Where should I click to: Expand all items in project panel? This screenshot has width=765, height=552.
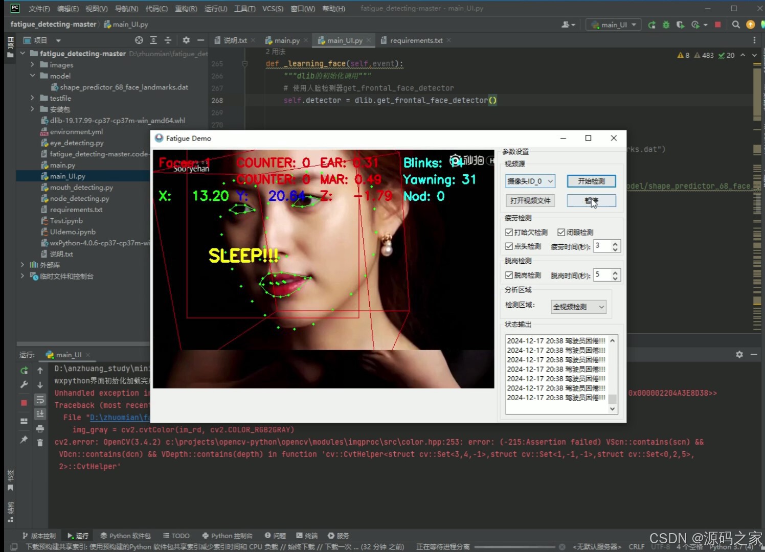[153, 40]
